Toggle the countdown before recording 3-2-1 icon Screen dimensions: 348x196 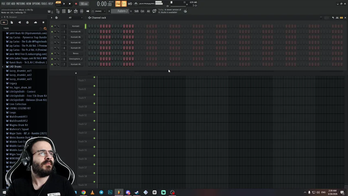tap(124, 4)
